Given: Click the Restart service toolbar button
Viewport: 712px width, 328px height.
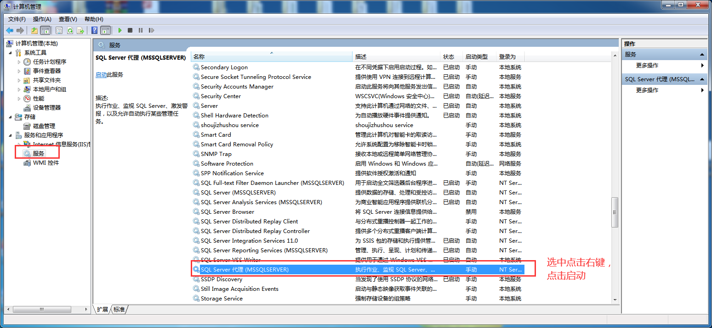Looking at the screenshot, I should (x=151, y=30).
